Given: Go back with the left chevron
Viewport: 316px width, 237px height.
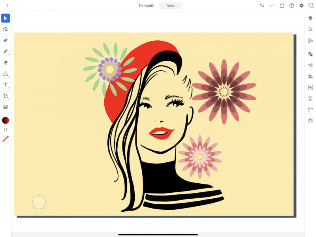Looking at the screenshot, I should 8,6.
